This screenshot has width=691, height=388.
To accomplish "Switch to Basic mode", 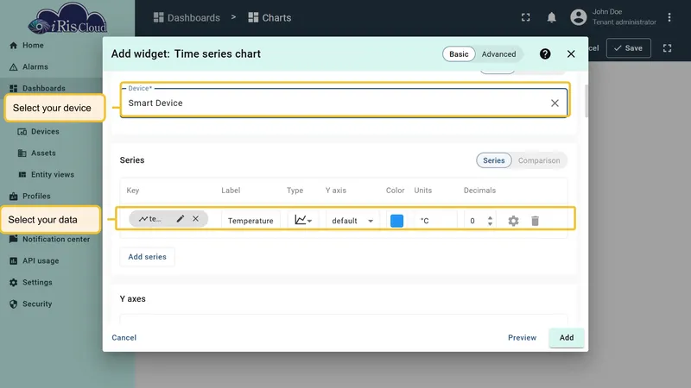I will click(459, 54).
